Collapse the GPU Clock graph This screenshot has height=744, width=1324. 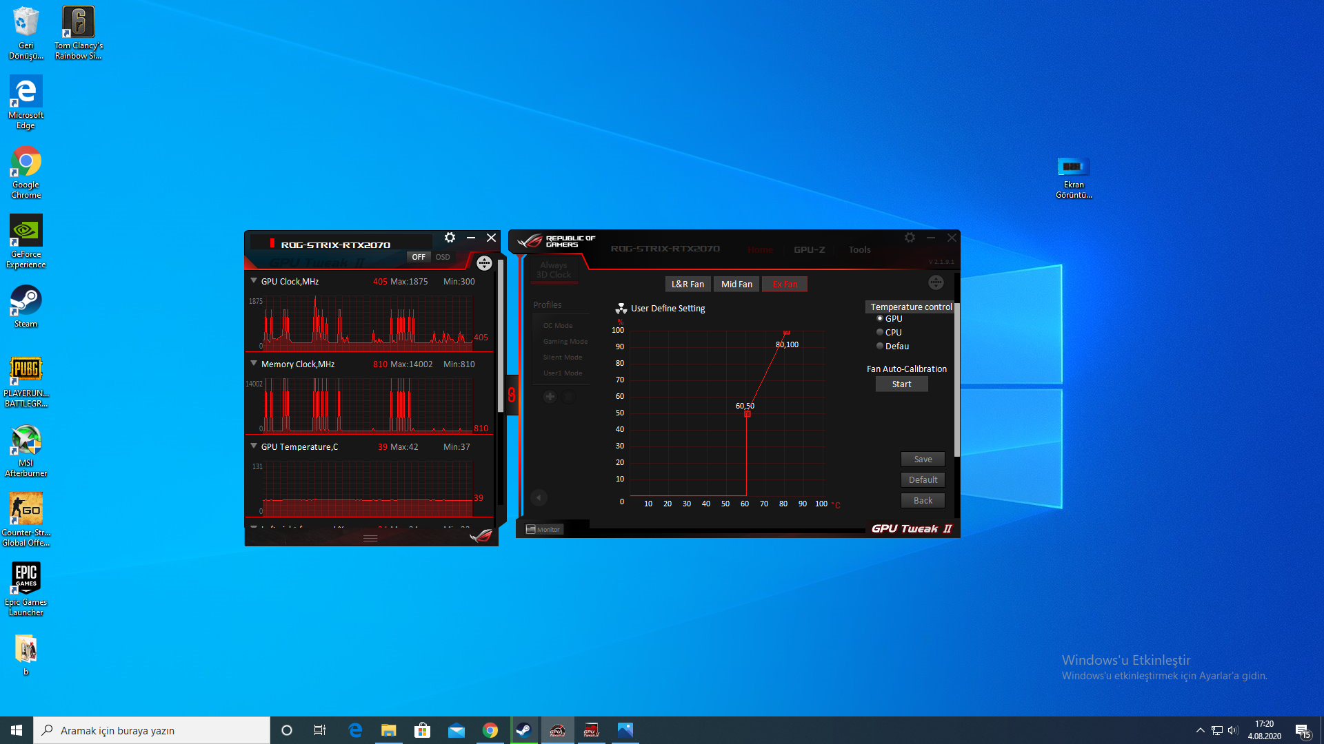tap(254, 281)
